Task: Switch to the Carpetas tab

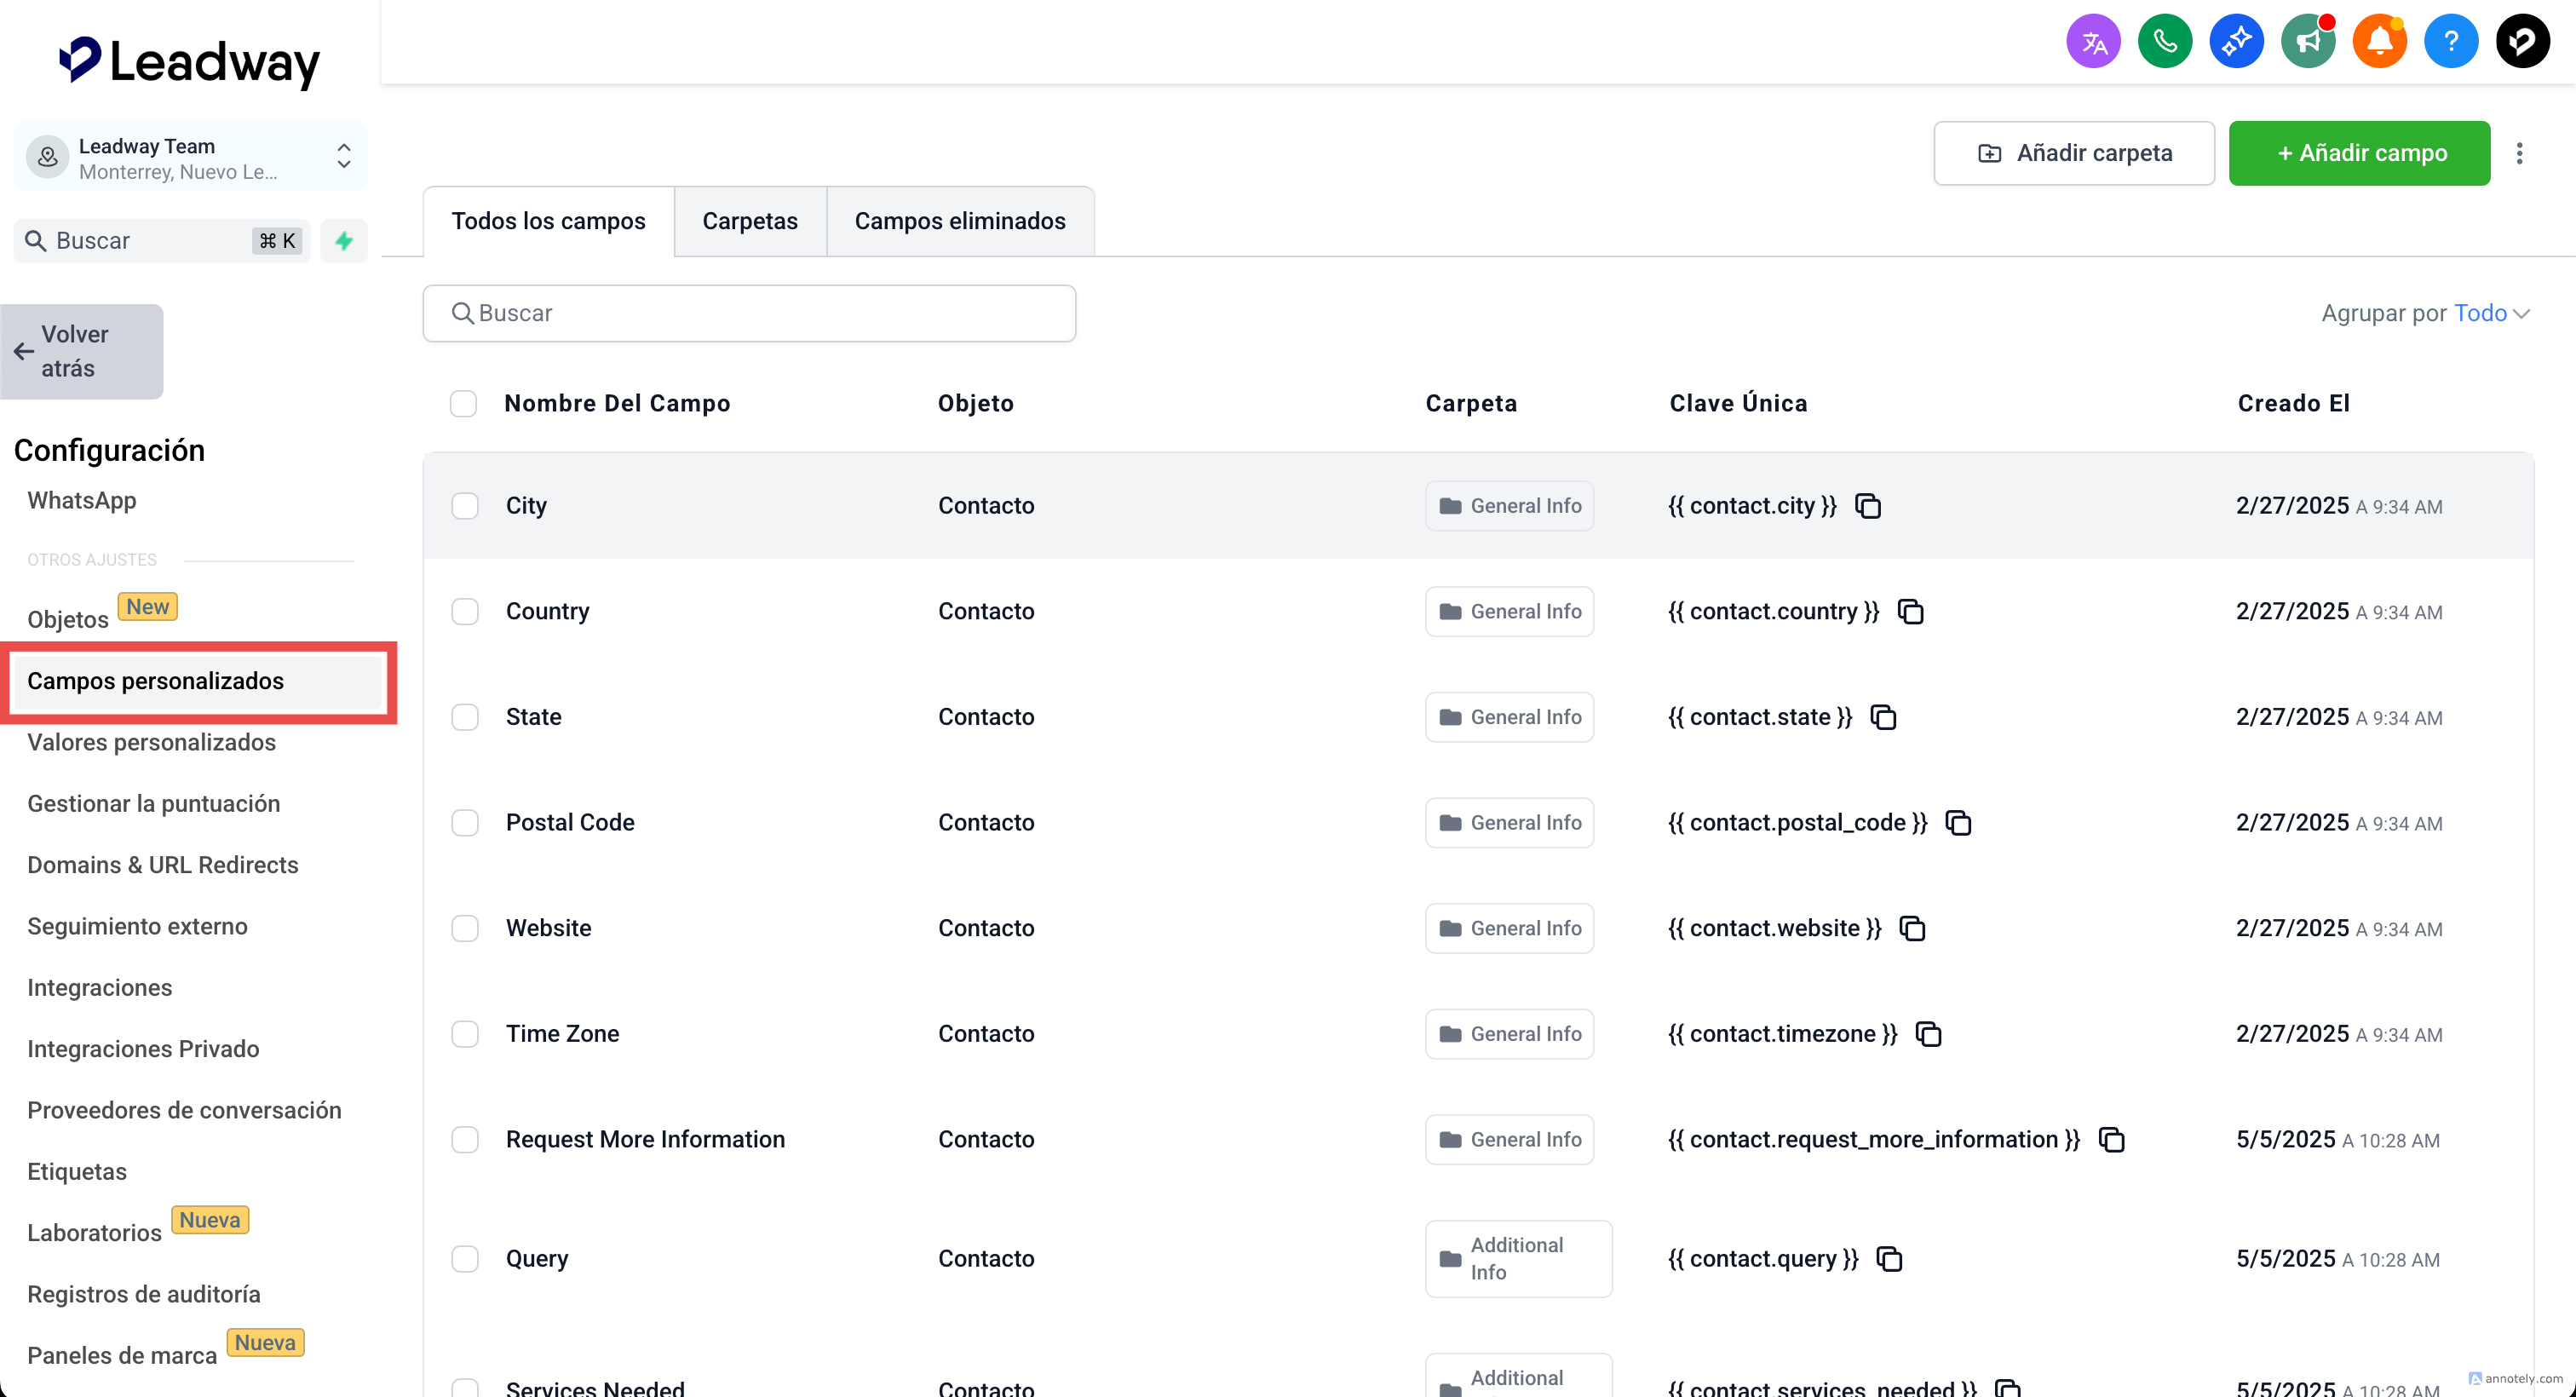Action: click(750, 221)
